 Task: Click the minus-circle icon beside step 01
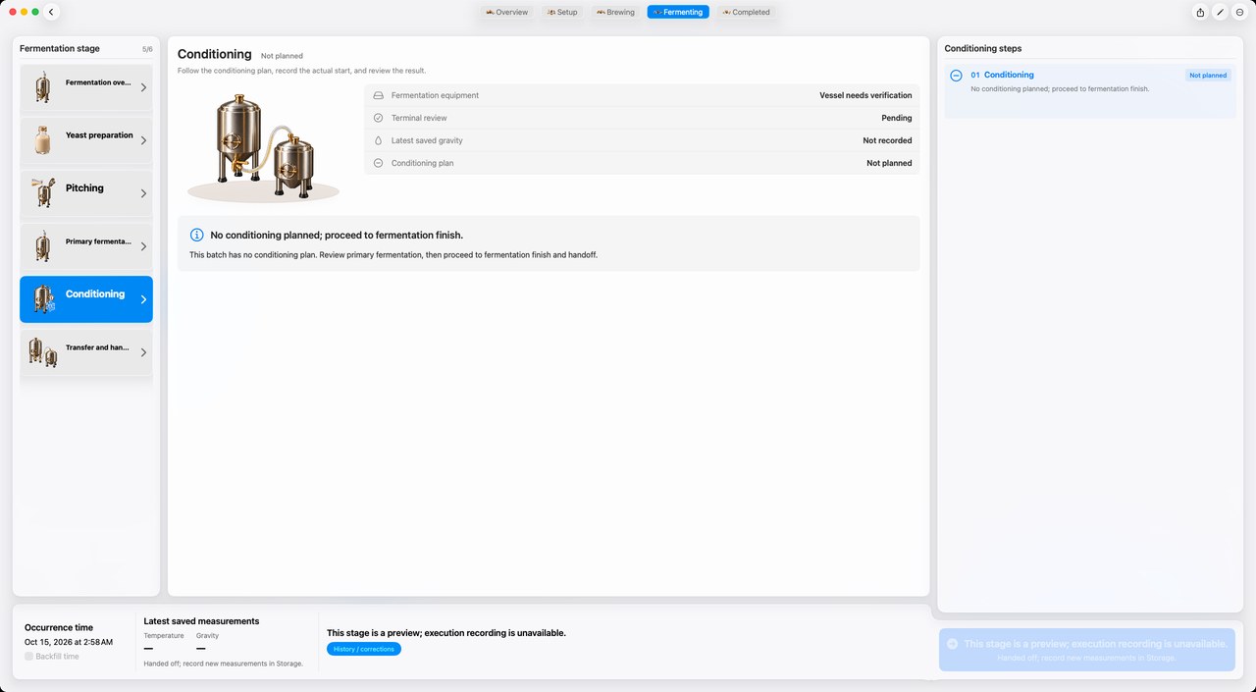pyautogui.click(x=956, y=76)
